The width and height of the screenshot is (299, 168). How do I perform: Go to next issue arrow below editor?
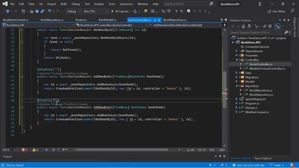click(x=53, y=150)
